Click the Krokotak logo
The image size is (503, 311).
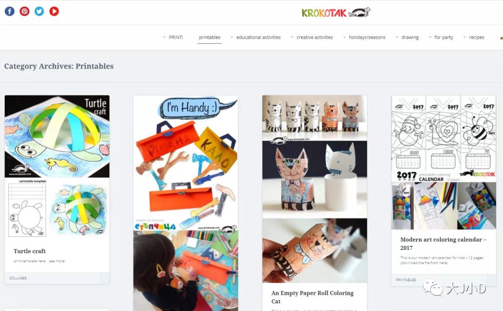coord(336,13)
